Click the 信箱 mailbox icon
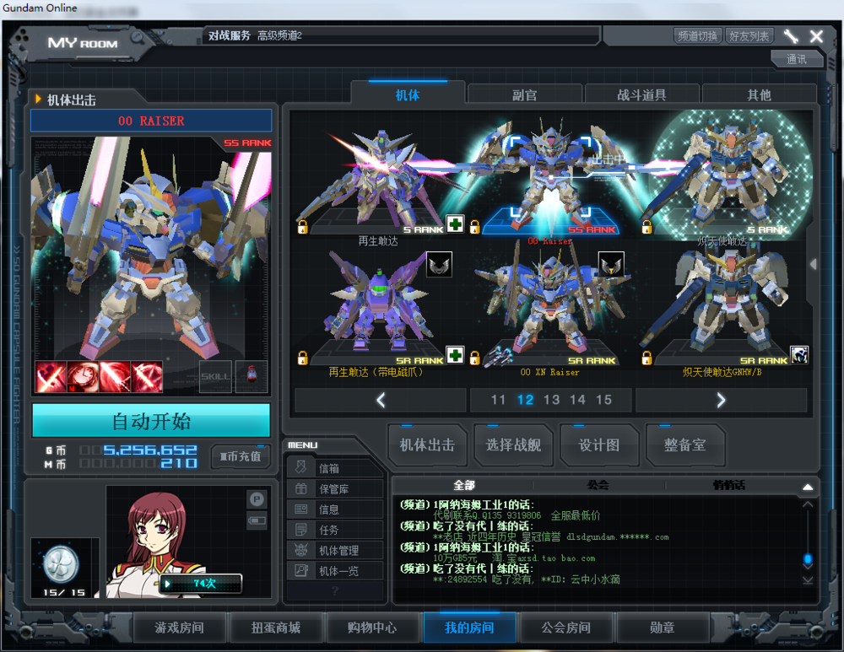 click(301, 467)
